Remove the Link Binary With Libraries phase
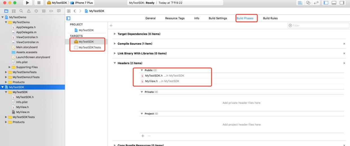This screenshot has height=146, width=350. [344, 53]
